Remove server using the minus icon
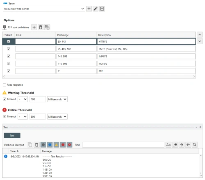Viewport: 205px width, 180px height. [102, 9]
